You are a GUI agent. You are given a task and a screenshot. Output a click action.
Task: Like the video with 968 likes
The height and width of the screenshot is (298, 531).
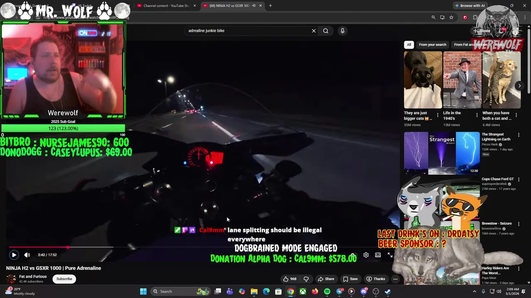[290, 279]
